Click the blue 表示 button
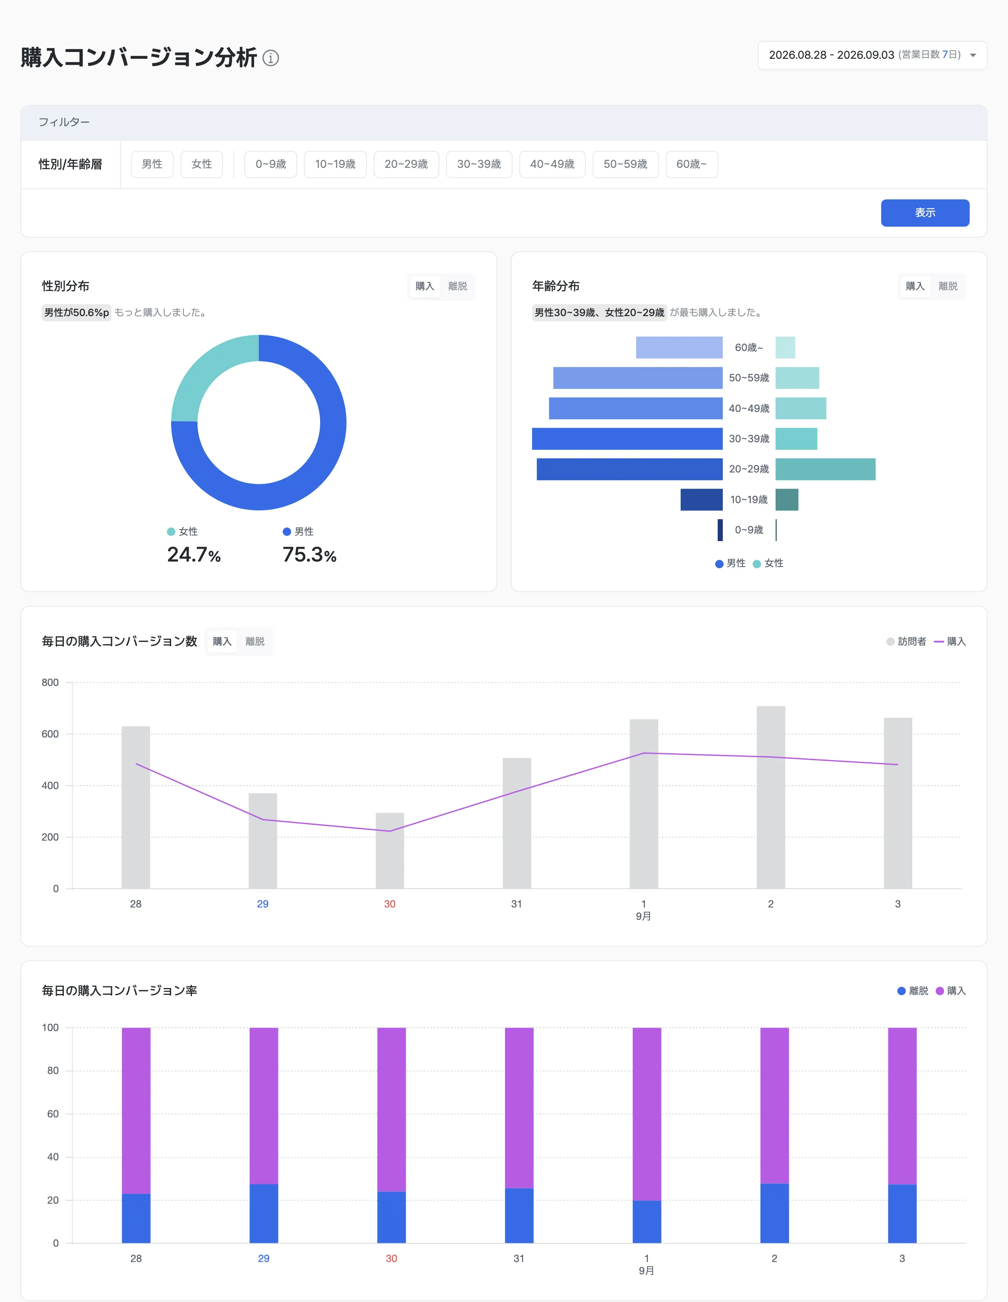1008x1302 pixels. [925, 213]
